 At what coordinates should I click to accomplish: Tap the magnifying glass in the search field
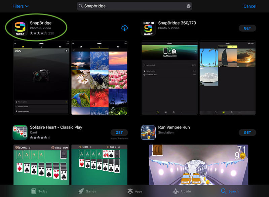click(80, 6)
